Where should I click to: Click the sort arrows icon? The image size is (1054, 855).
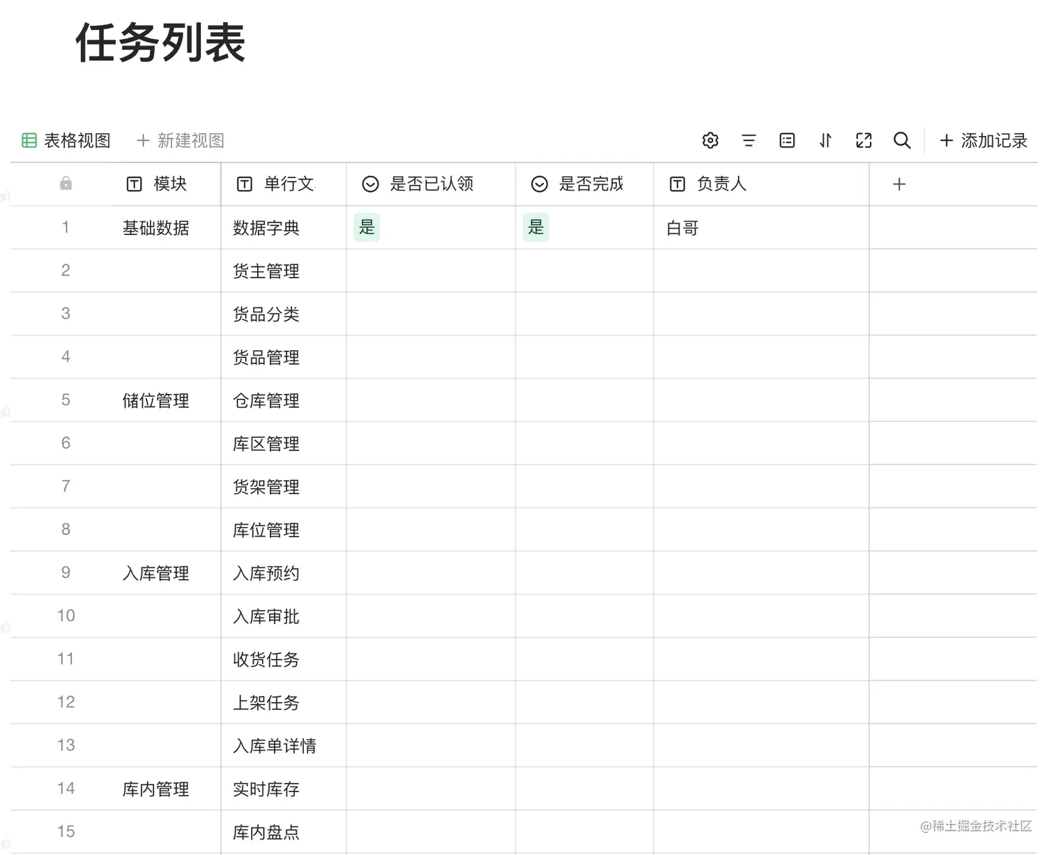(825, 140)
